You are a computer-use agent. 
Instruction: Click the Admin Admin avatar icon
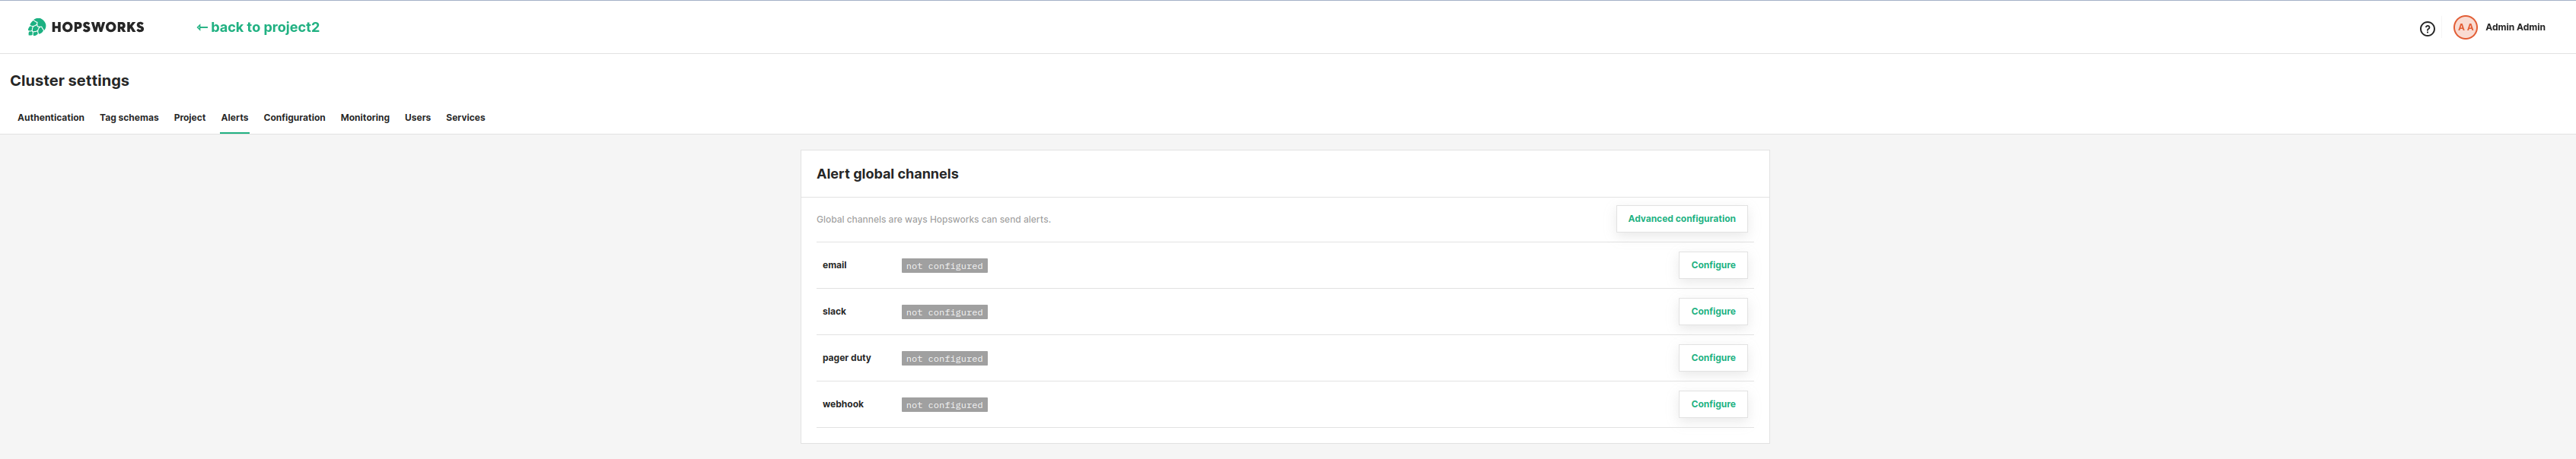pos(2464,26)
